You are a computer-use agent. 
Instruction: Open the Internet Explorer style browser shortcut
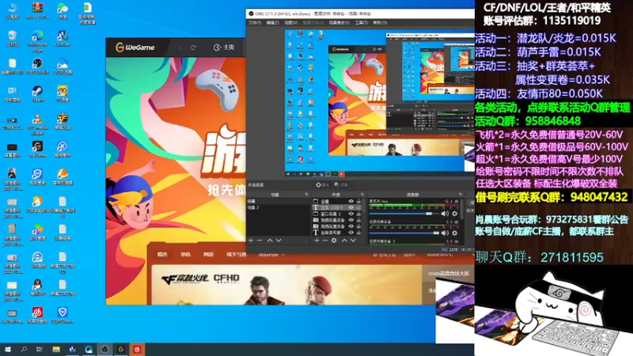click(x=37, y=259)
